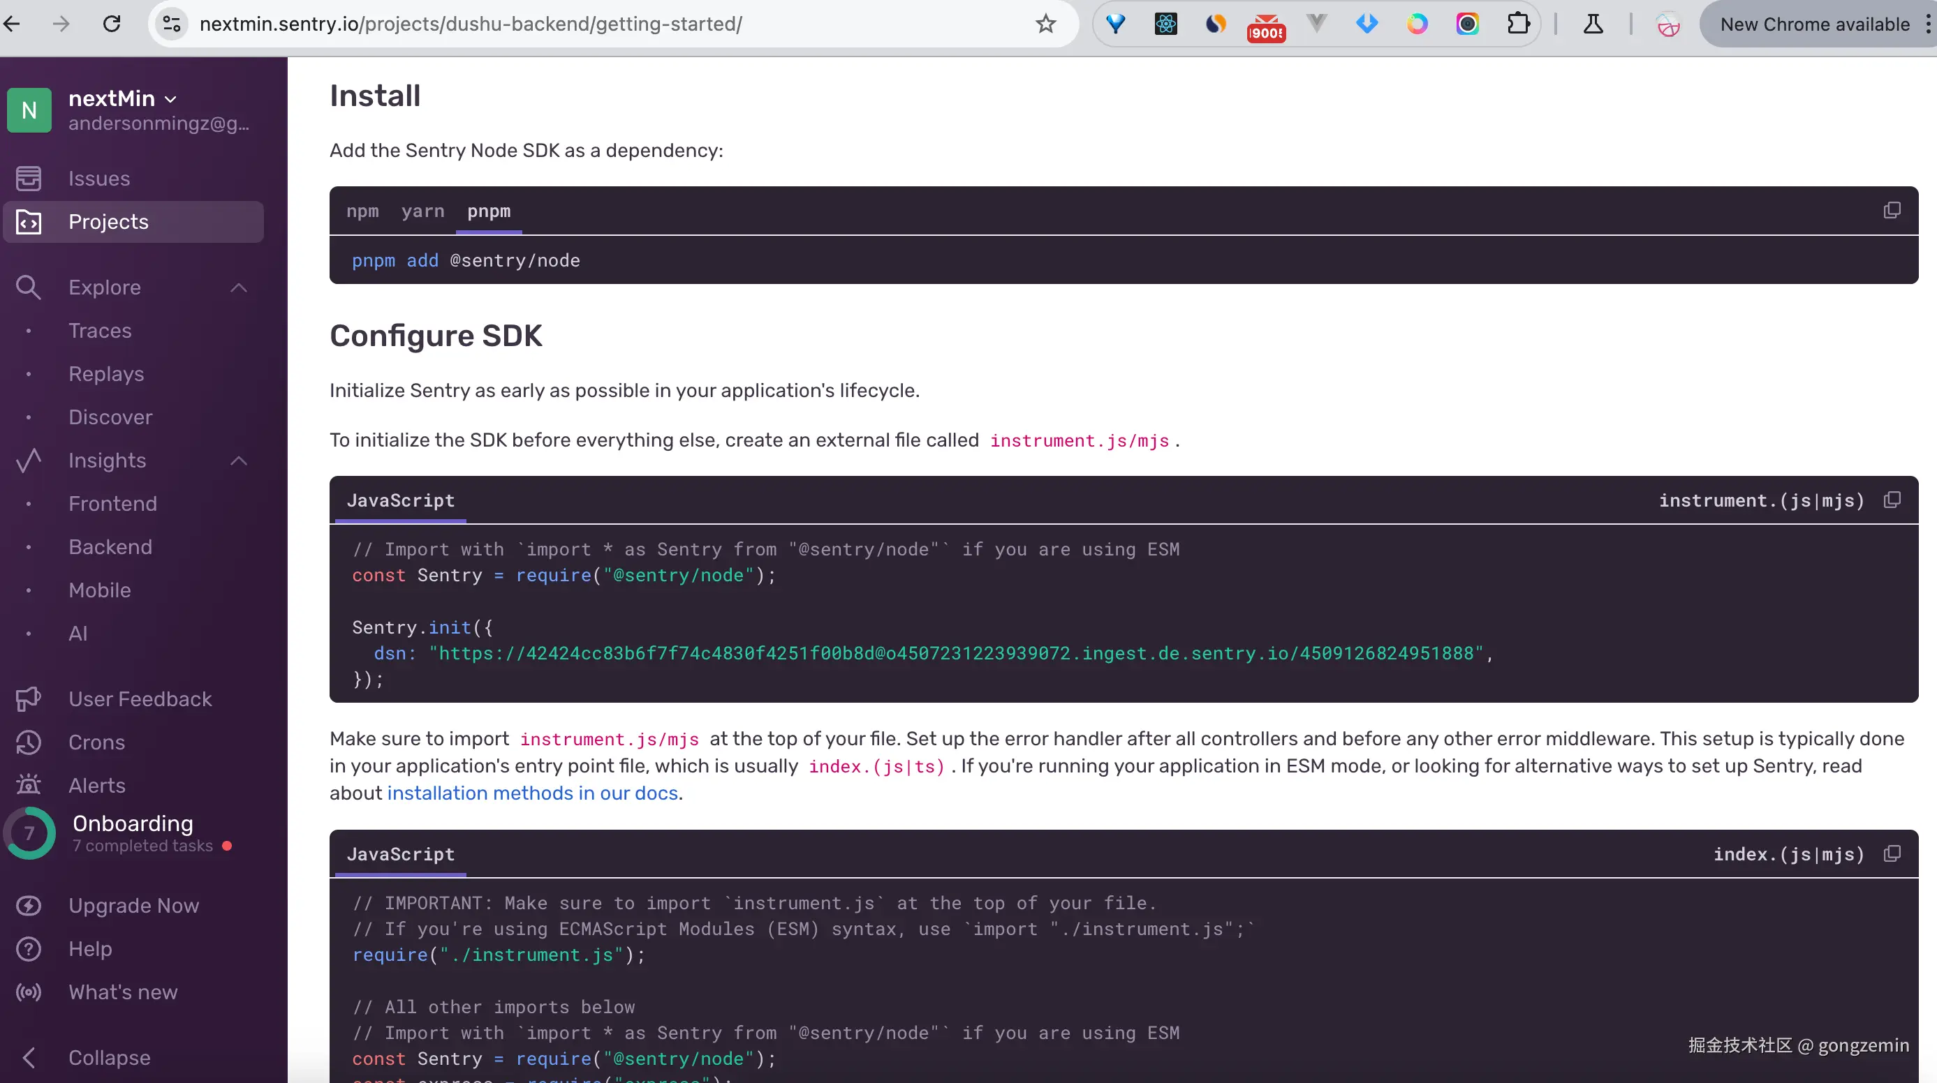Open Onboarding progress ring
This screenshot has height=1083, width=1937.
pyautogui.click(x=29, y=833)
